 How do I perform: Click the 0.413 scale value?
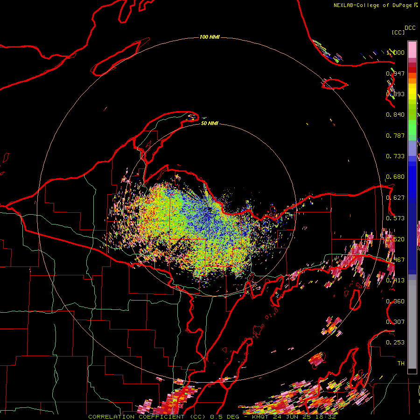[x=395, y=280]
